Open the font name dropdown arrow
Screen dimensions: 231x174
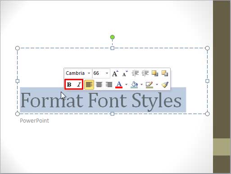[x=89, y=73]
